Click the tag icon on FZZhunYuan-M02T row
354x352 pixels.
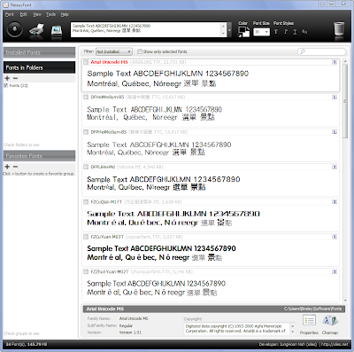click(x=335, y=271)
